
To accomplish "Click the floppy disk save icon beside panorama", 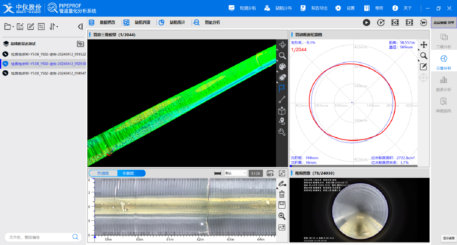I will (x=282, y=205).
